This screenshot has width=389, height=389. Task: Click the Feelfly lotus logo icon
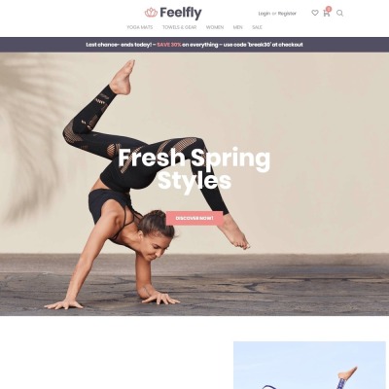tap(151, 13)
